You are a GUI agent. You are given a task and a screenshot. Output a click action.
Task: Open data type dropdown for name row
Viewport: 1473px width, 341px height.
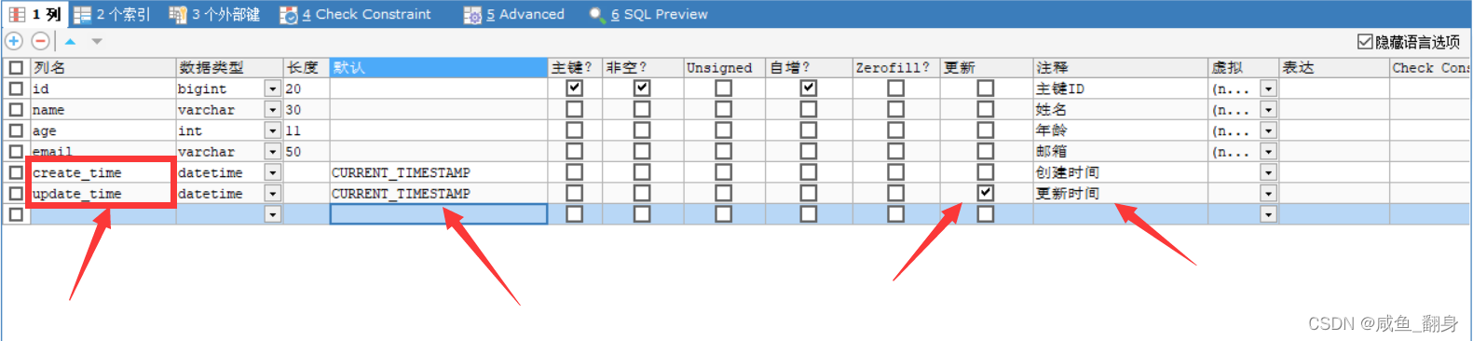(272, 110)
